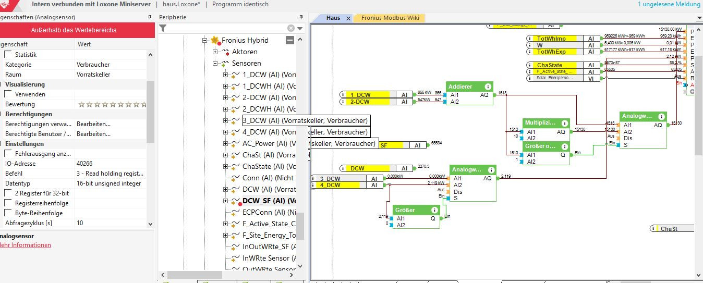This screenshot has height=283, width=703.
Task: Click the 1 ungelesene Meldung notification
Action: point(669,4)
